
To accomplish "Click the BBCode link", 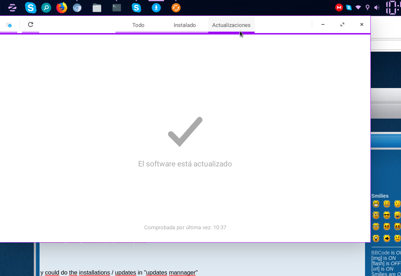I will pos(380,253).
